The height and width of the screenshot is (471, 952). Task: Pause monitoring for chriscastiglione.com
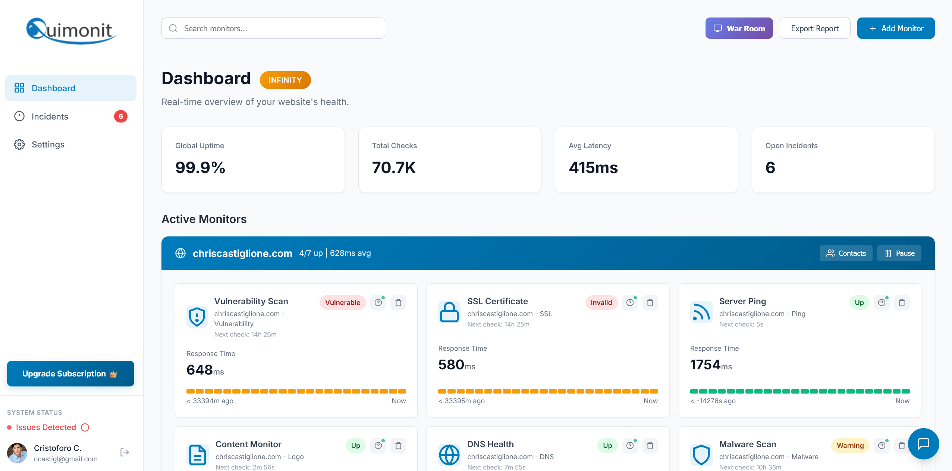[x=899, y=253]
